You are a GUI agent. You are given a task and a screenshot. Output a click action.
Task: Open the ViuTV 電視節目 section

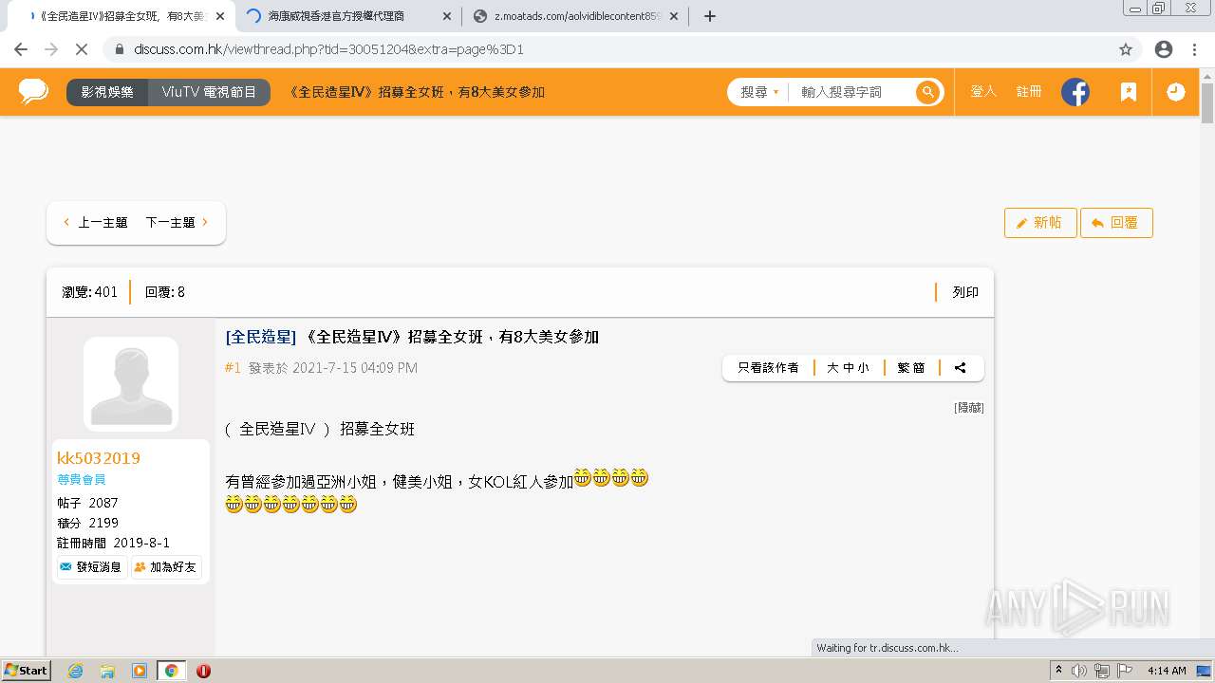point(209,92)
